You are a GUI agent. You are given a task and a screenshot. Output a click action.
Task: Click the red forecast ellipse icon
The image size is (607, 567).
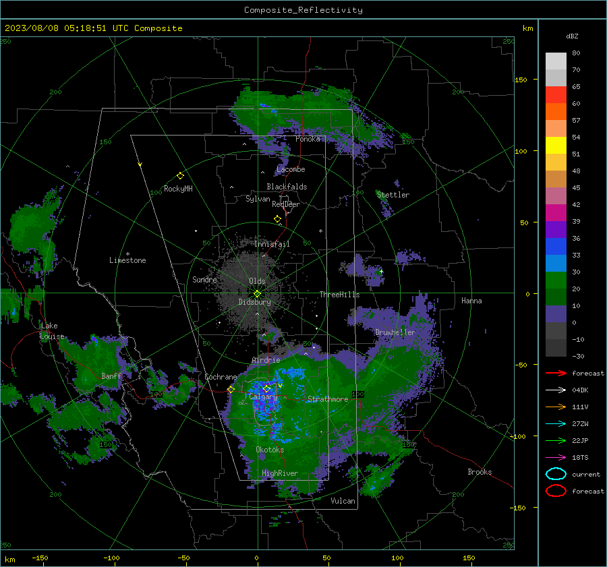point(556,491)
